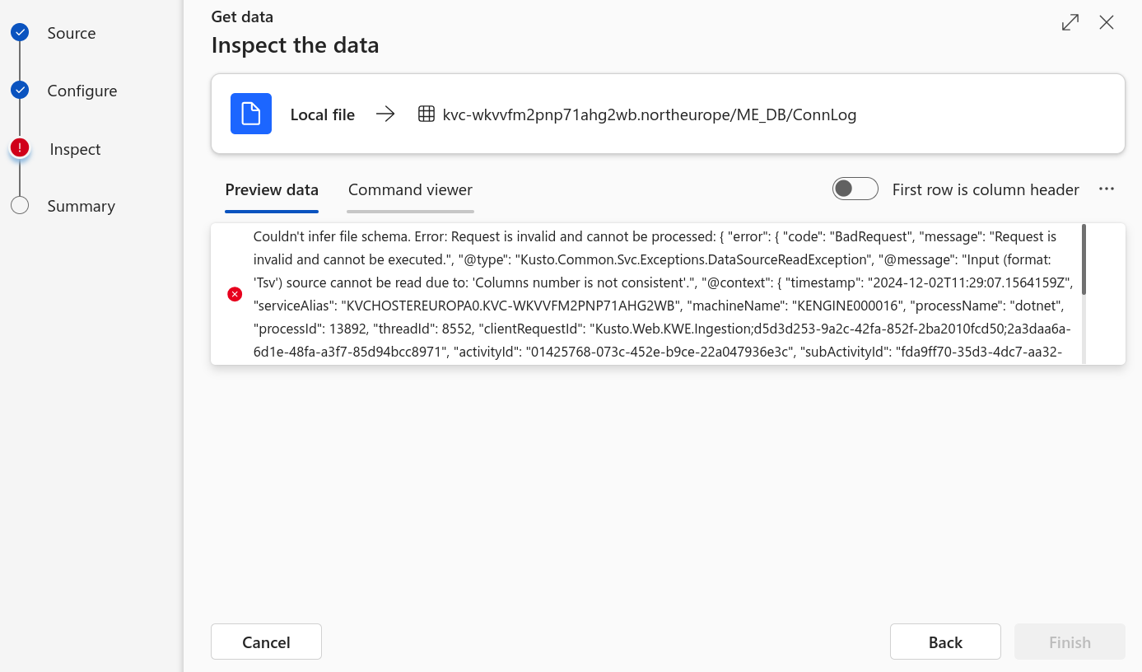Screen dimensions: 1142x672
Task: Click the red Inspect step error indicator
Action: click(x=20, y=147)
